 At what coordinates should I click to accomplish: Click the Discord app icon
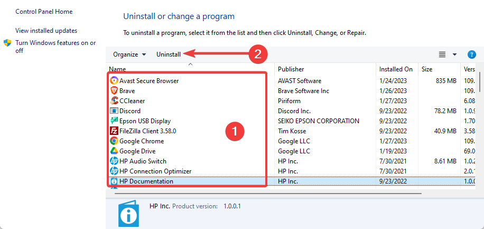114,111
